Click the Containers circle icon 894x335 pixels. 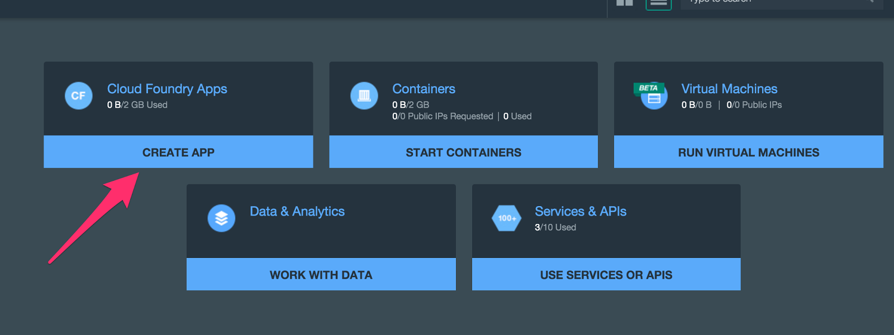(x=364, y=96)
